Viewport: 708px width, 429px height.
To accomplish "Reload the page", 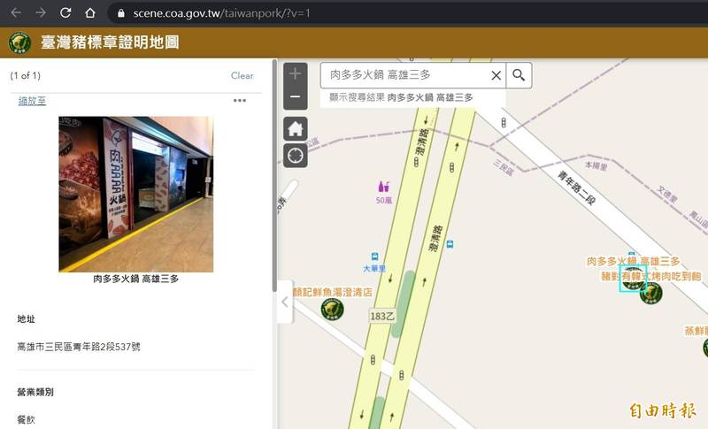I will pos(65,12).
